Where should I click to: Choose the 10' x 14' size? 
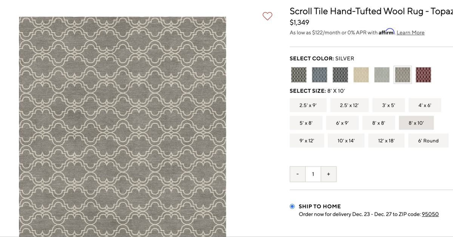346,140
